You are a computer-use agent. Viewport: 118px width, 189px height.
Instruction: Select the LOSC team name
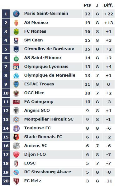point(30,163)
